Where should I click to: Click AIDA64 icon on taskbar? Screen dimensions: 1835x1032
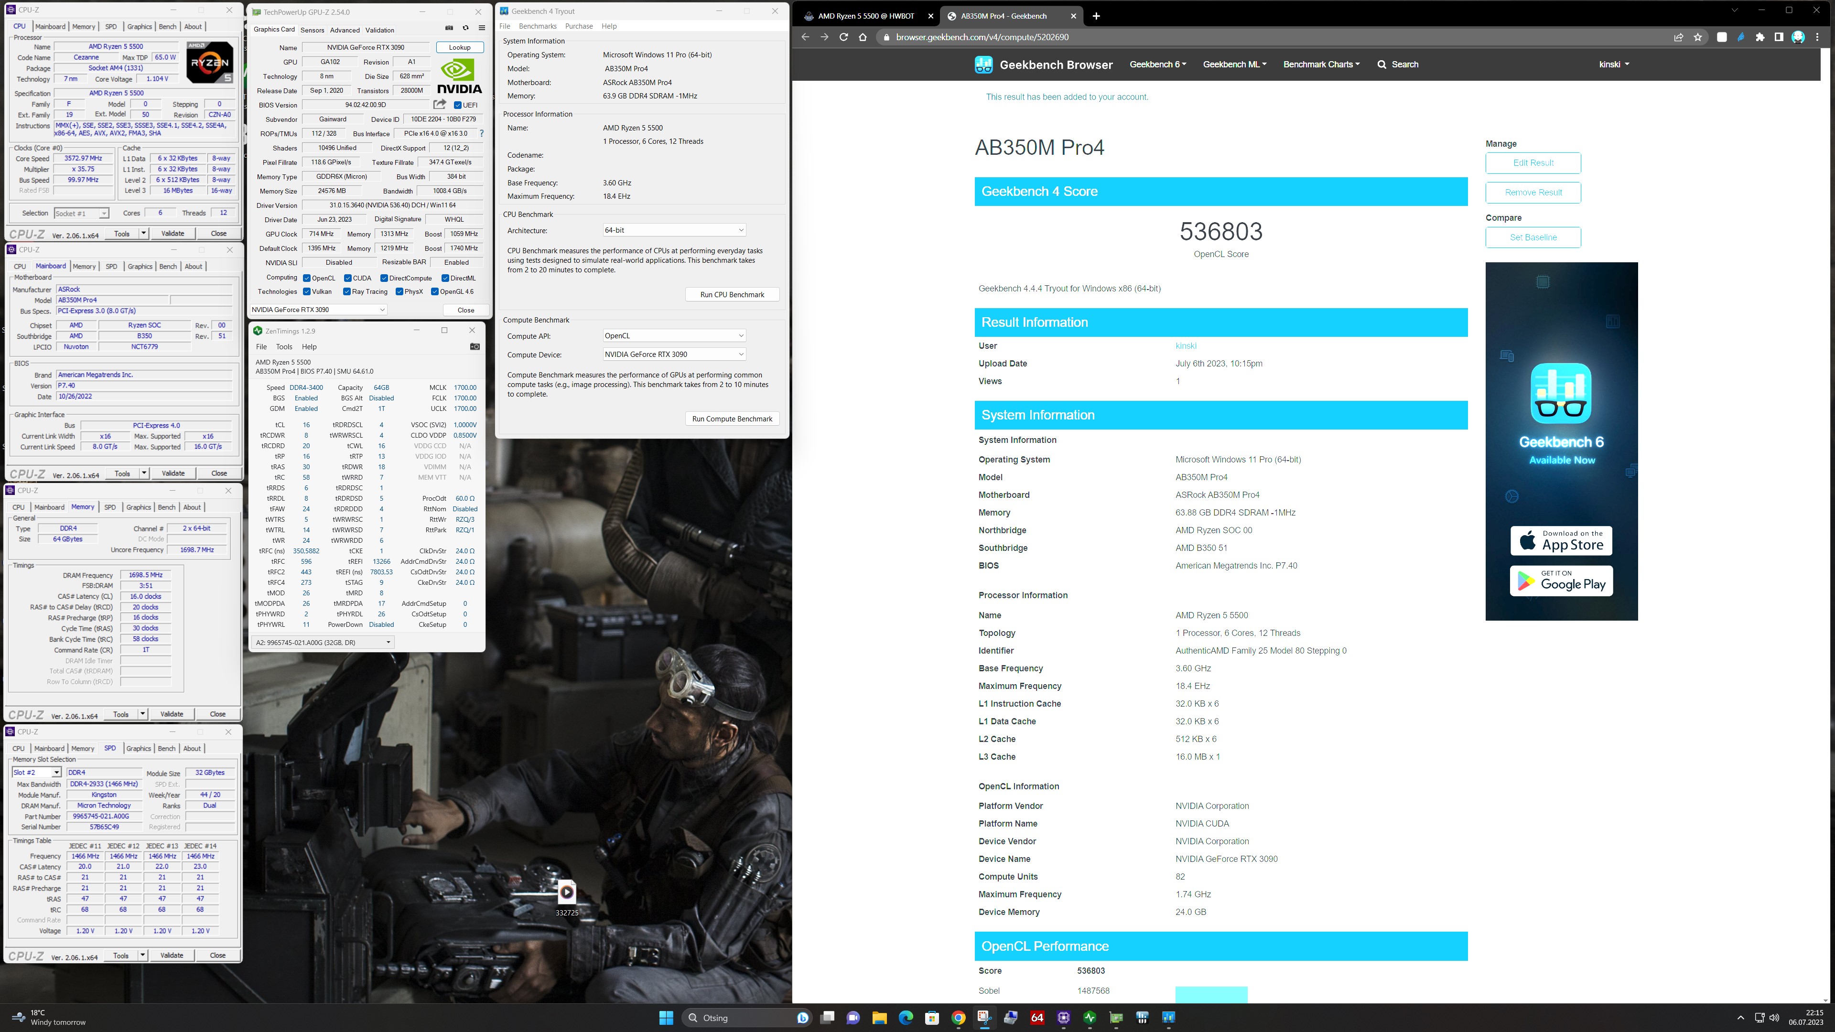point(1037,1018)
